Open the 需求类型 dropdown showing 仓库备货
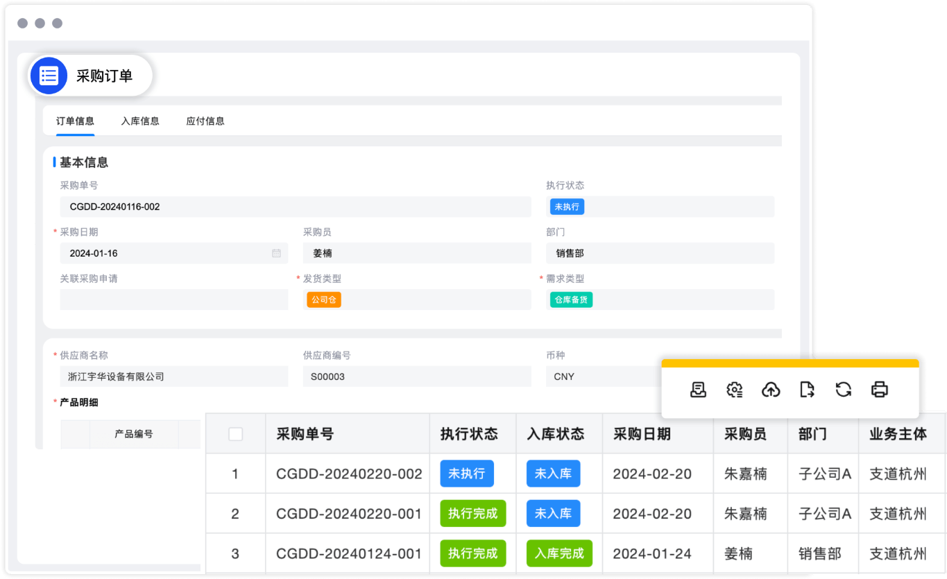 click(x=659, y=300)
